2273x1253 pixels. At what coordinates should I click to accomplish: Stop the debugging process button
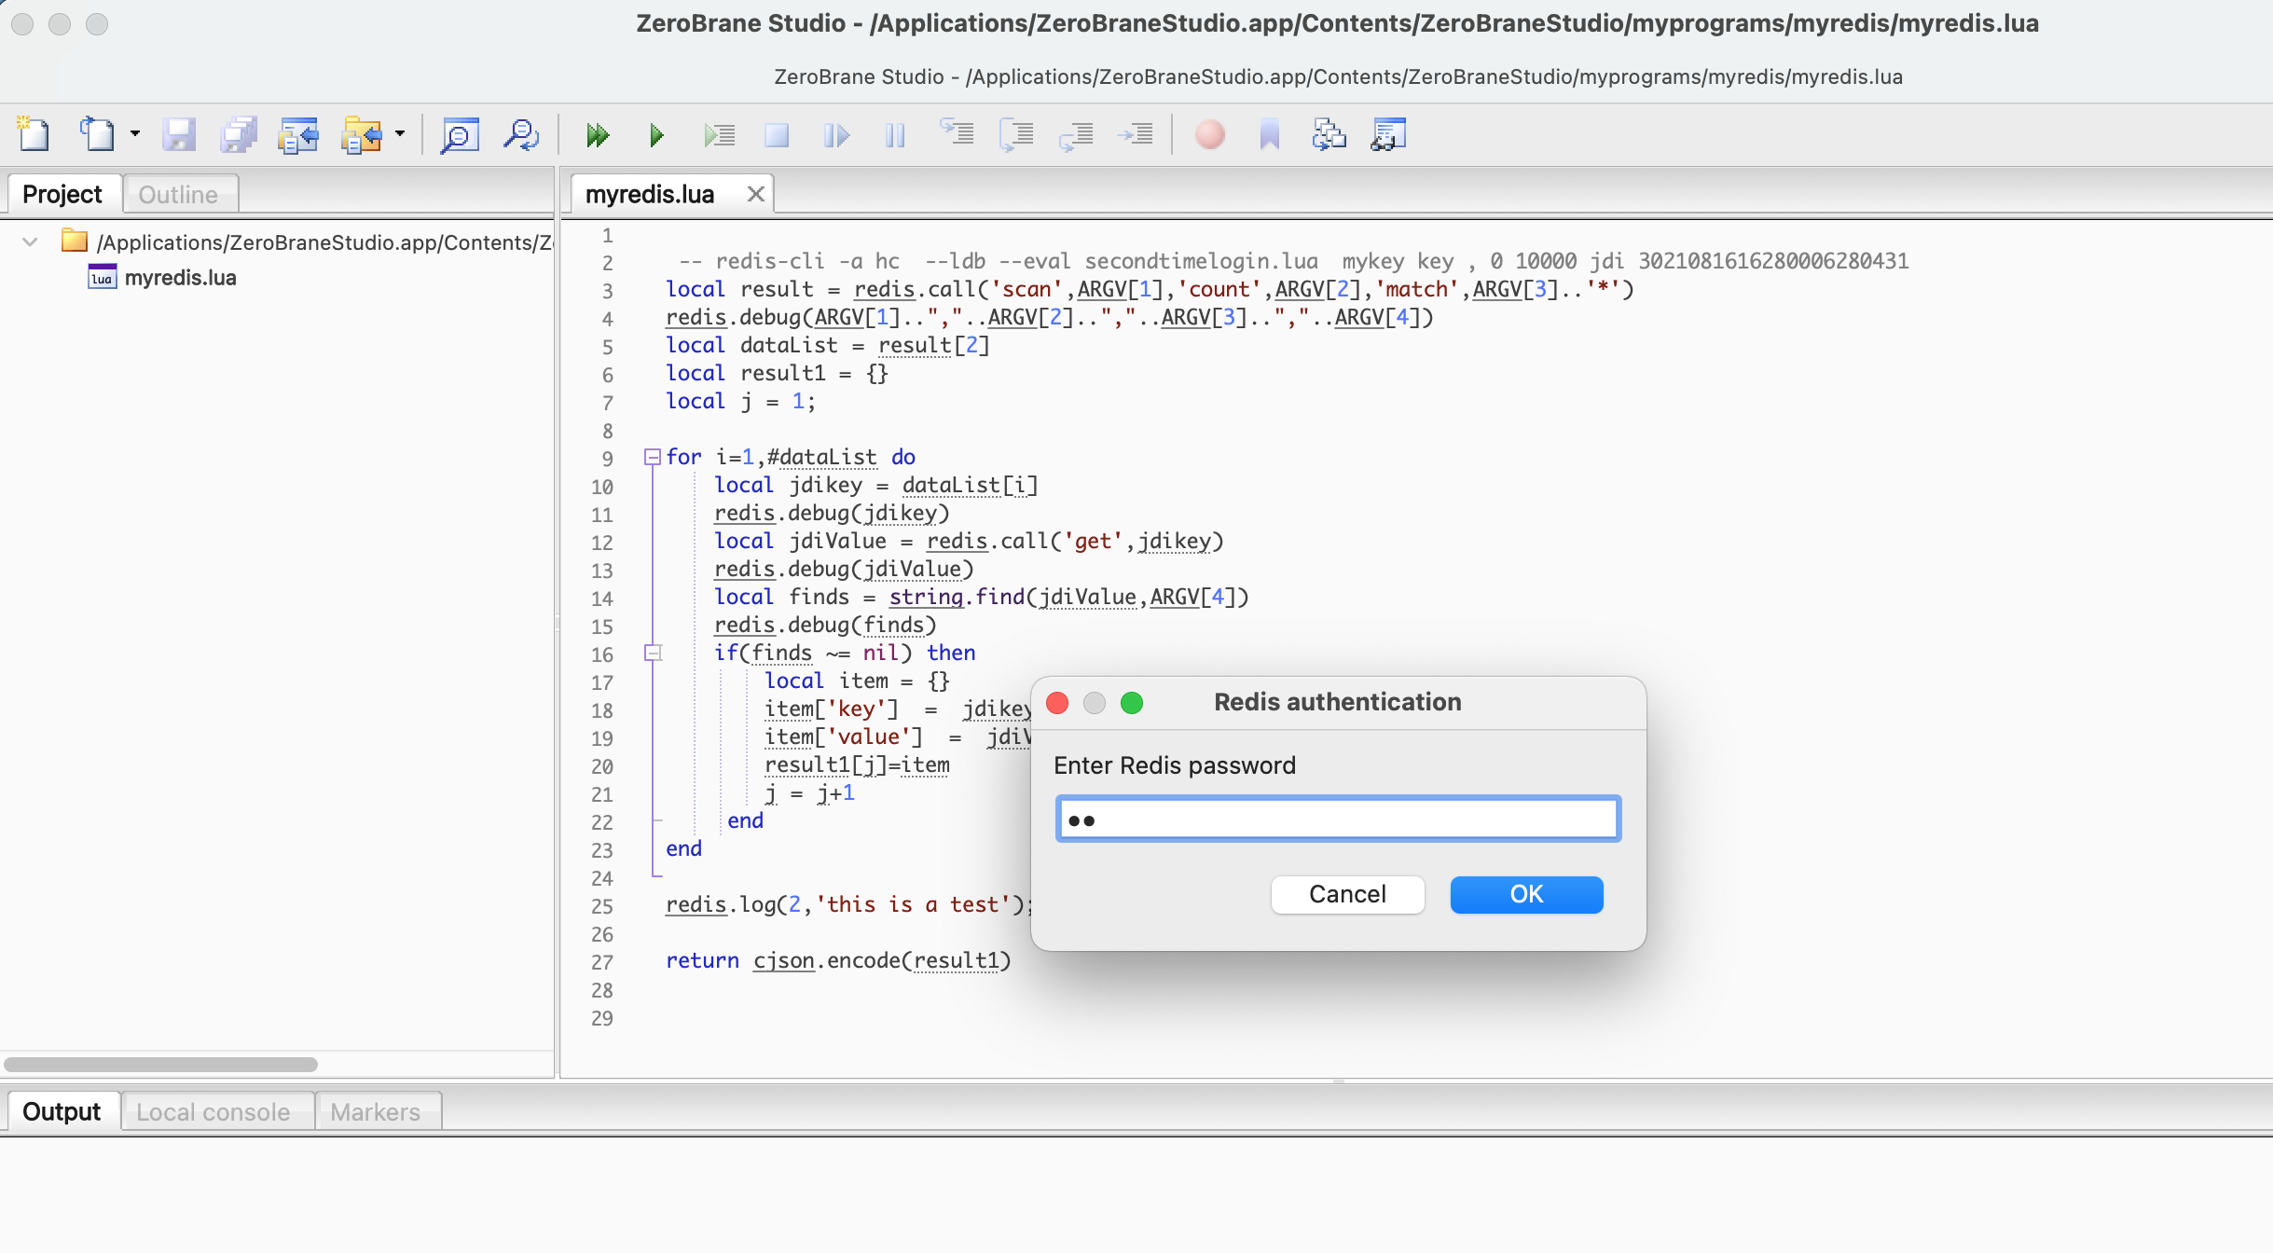tap(776, 135)
